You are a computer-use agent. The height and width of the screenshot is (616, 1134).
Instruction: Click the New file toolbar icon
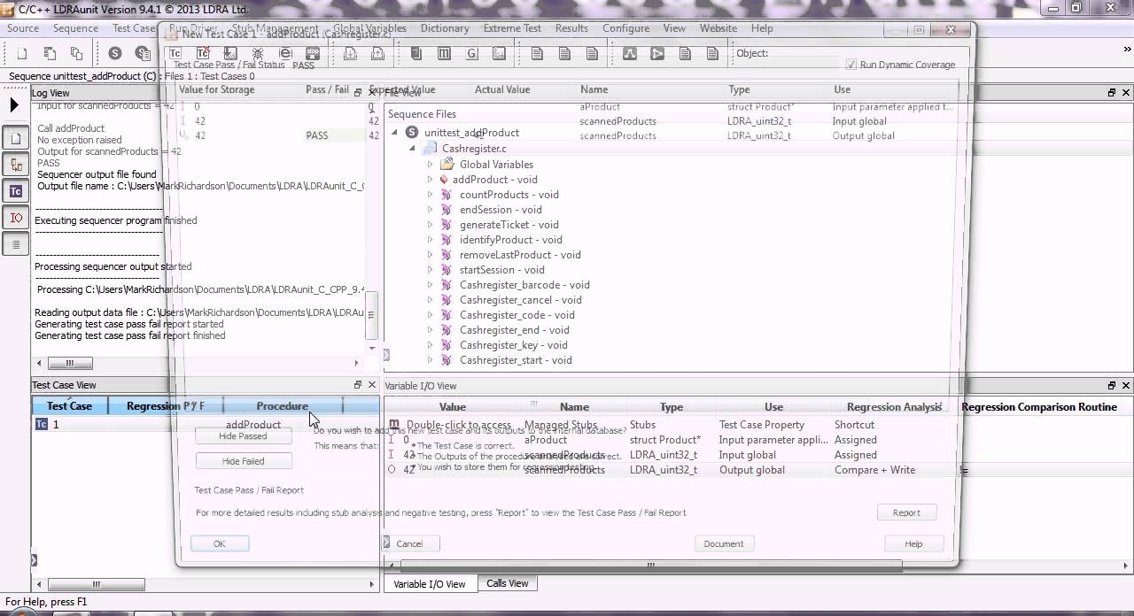click(x=22, y=53)
